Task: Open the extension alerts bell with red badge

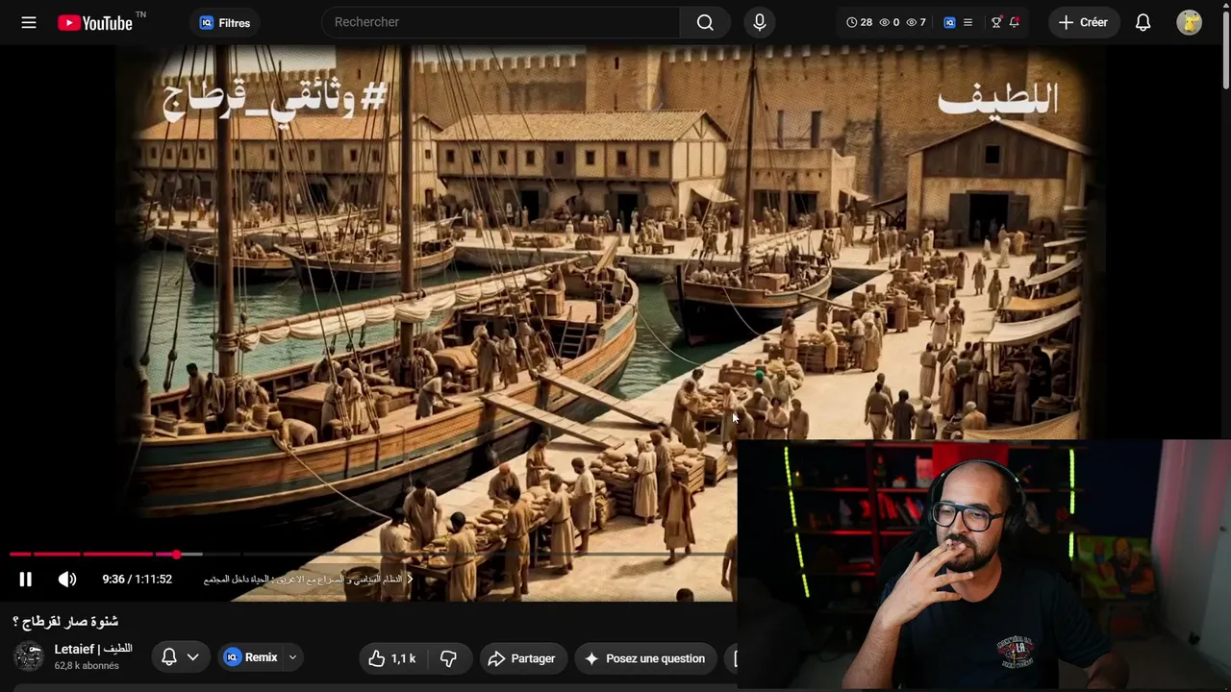Action: click(1015, 22)
